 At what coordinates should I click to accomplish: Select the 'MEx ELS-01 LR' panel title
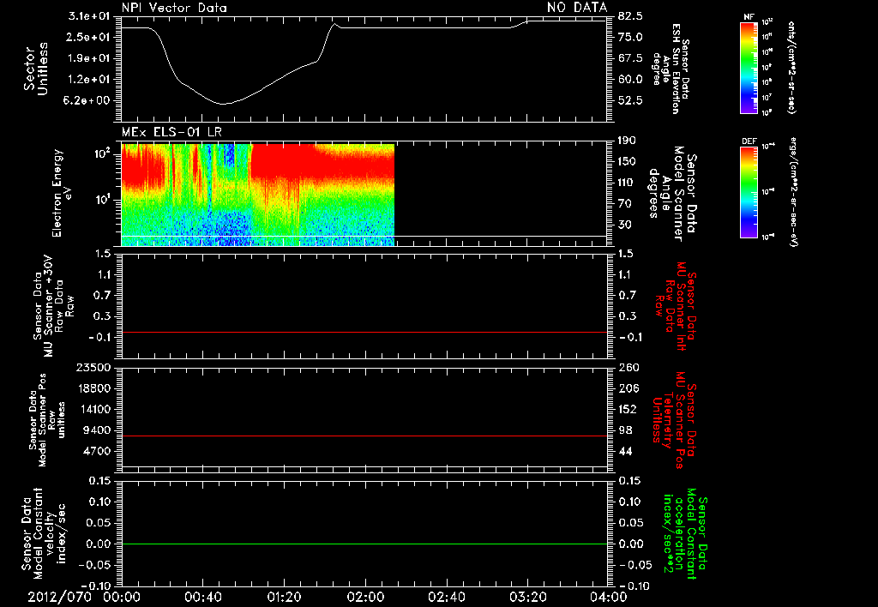171,132
